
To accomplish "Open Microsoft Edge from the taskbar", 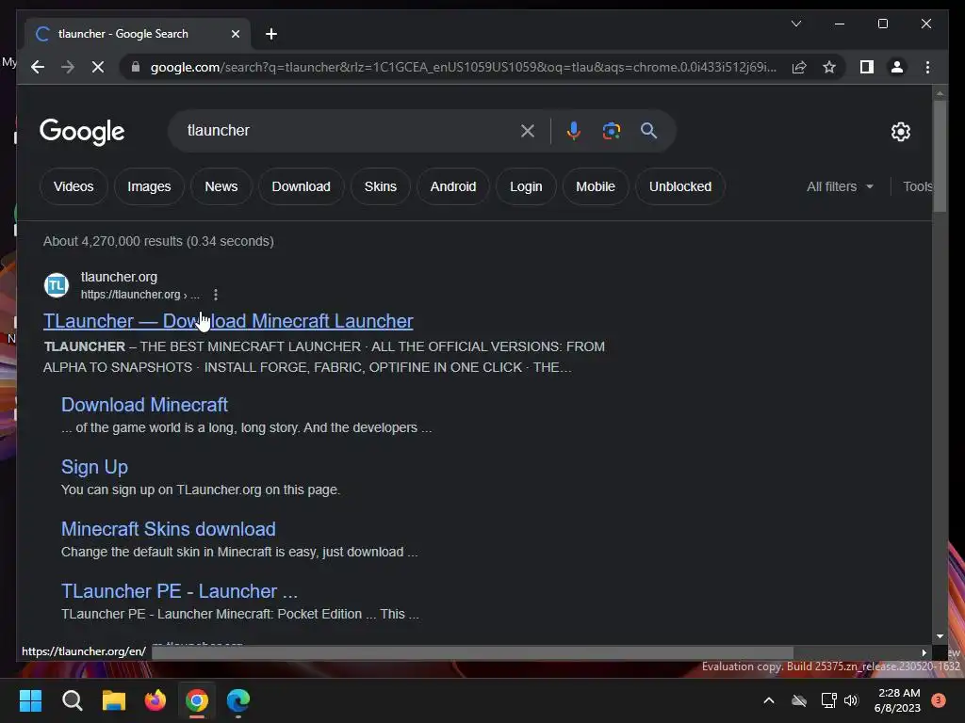I will coord(238,700).
